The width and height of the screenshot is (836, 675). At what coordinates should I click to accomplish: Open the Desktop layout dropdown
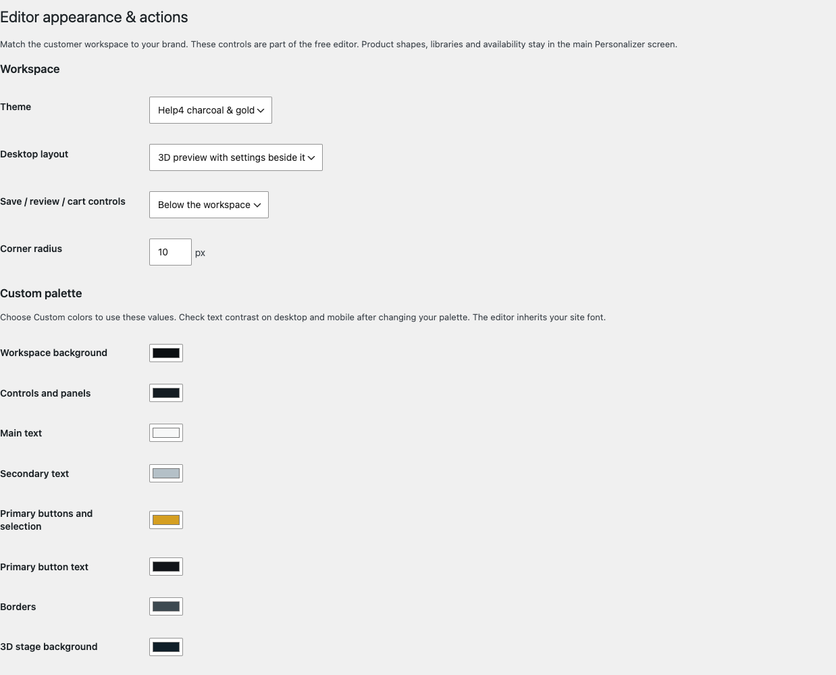point(236,157)
